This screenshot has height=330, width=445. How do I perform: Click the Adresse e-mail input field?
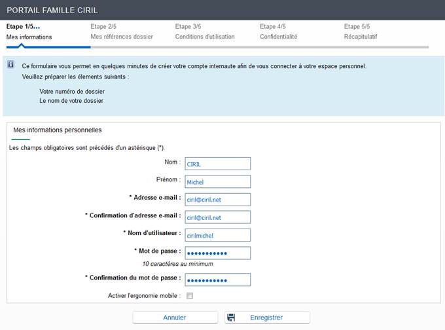[217, 200]
